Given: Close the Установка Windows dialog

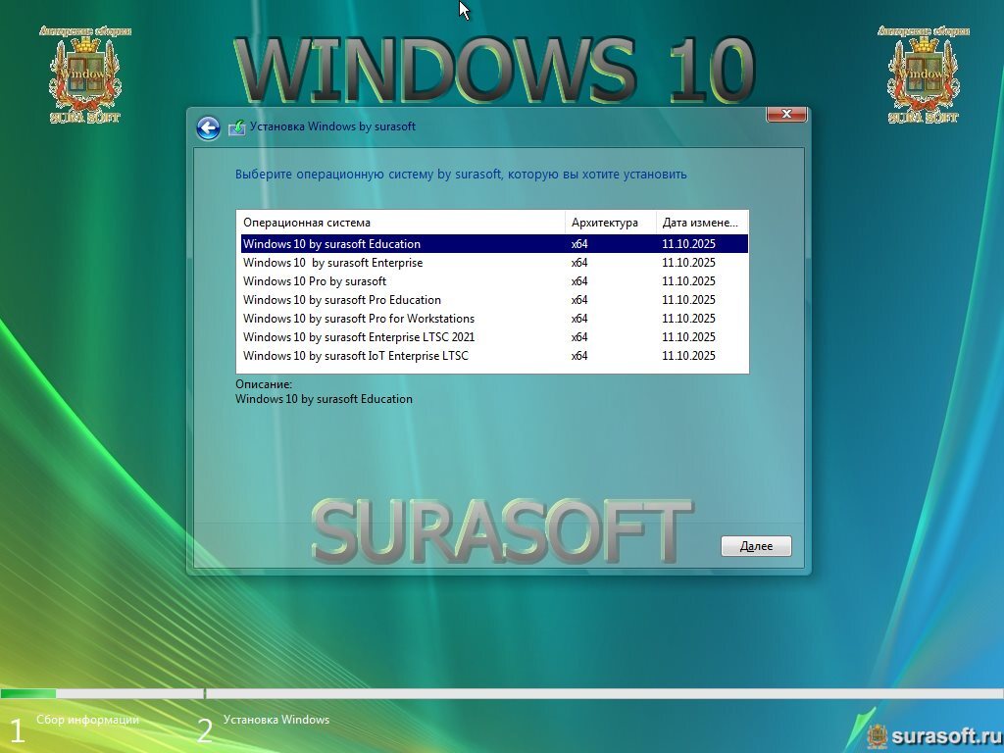Looking at the screenshot, I should 786,114.
